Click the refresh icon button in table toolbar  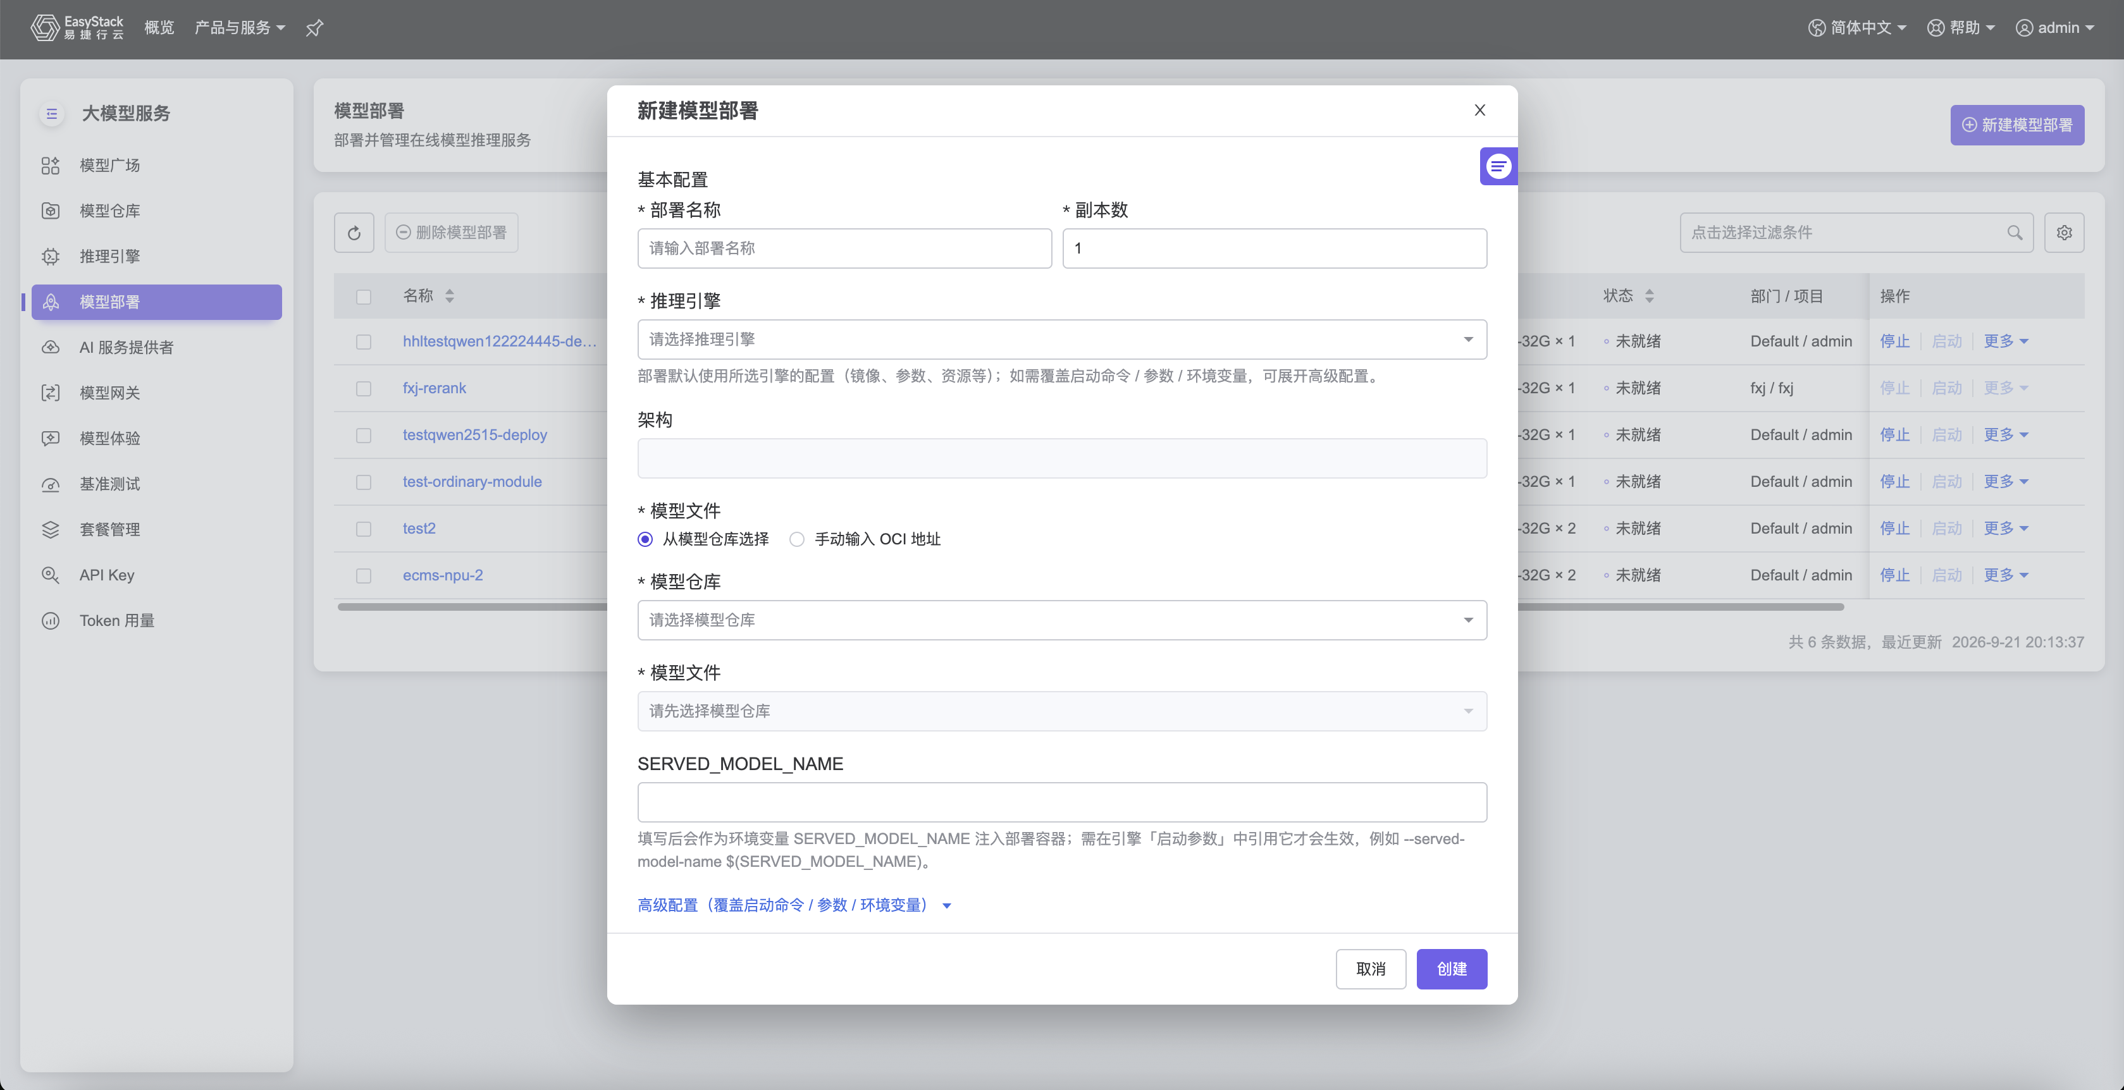tap(354, 233)
